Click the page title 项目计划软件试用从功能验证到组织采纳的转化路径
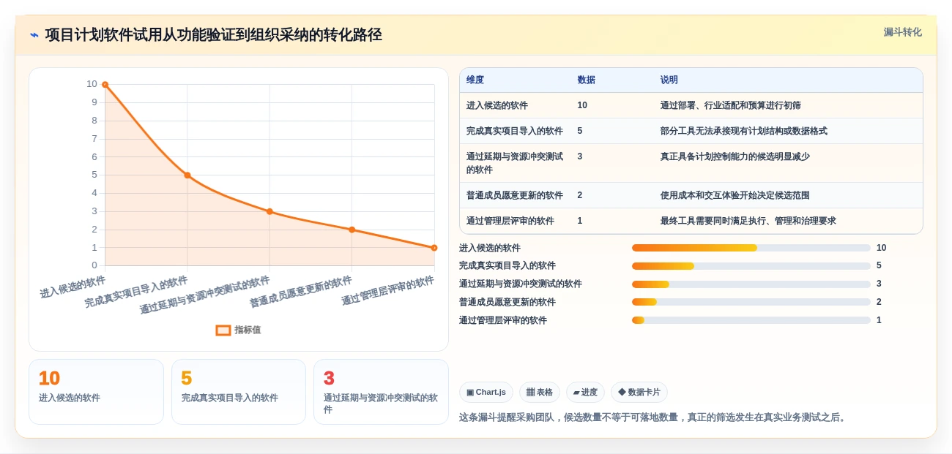This screenshot has height=454, width=952. coord(214,35)
